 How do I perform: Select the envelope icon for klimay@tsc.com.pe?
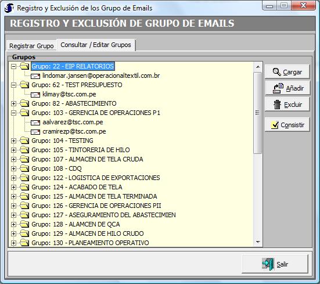pos(35,95)
